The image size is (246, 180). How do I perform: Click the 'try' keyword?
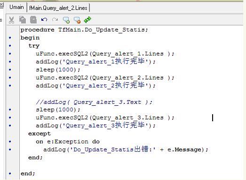click(34, 46)
